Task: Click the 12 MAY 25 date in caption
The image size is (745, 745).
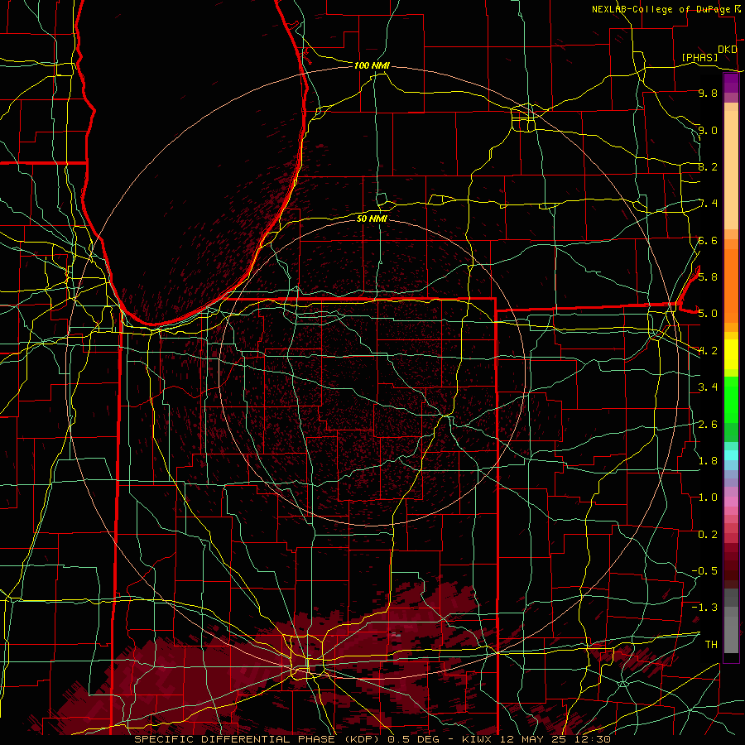Action: click(535, 739)
